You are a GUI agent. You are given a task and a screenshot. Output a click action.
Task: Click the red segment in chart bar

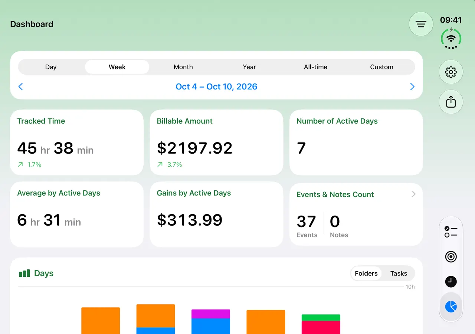321,327
